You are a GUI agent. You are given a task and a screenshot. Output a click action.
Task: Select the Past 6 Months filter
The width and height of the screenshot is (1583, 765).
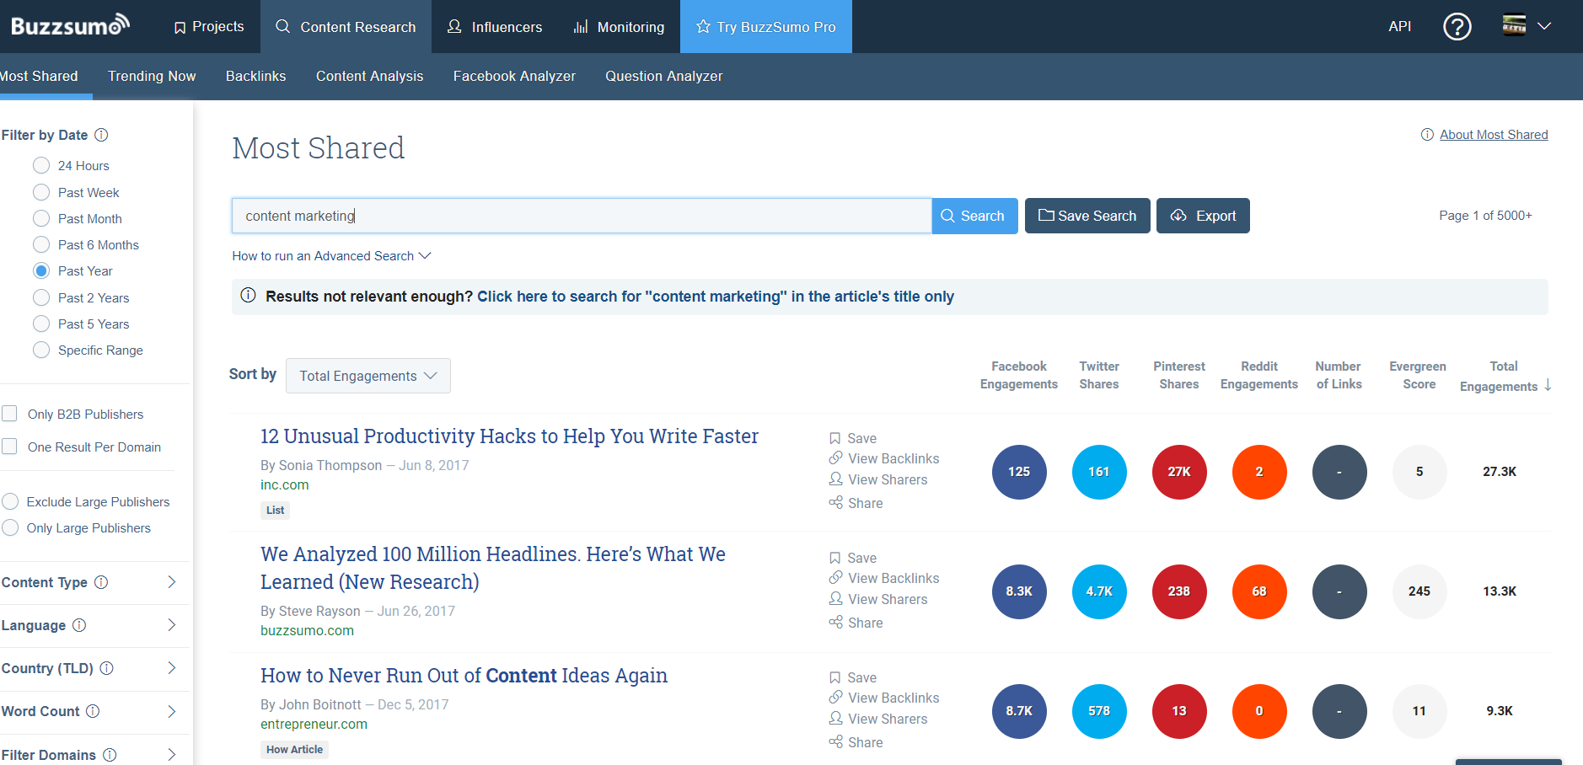(x=41, y=244)
